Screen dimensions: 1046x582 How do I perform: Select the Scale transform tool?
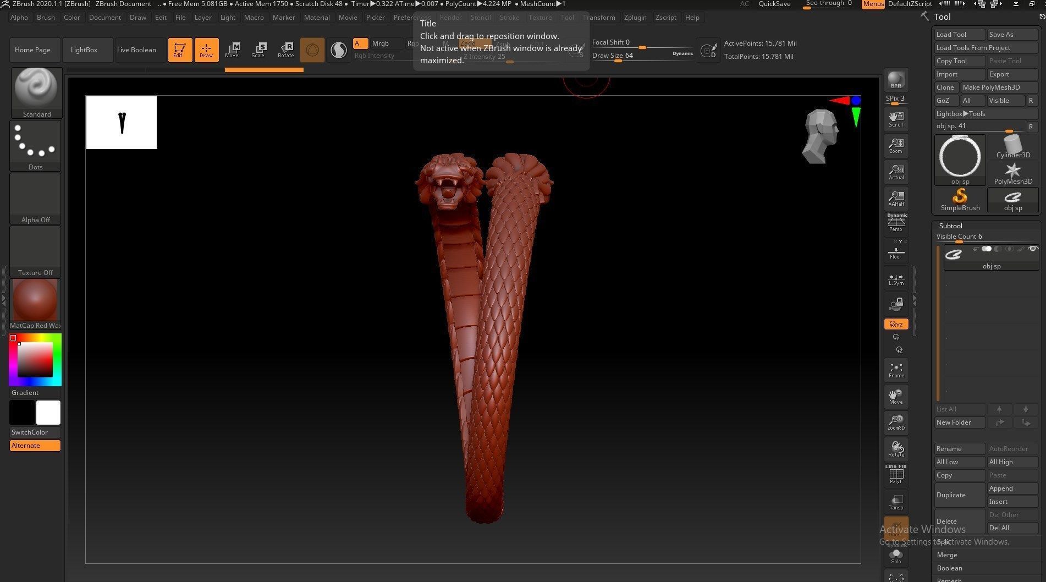point(258,50)
